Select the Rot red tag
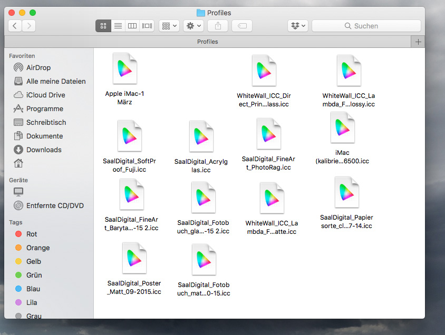Image resolution: width=445 pixels, height=335 pixels. pyautogui.click(x=32, y=234)
